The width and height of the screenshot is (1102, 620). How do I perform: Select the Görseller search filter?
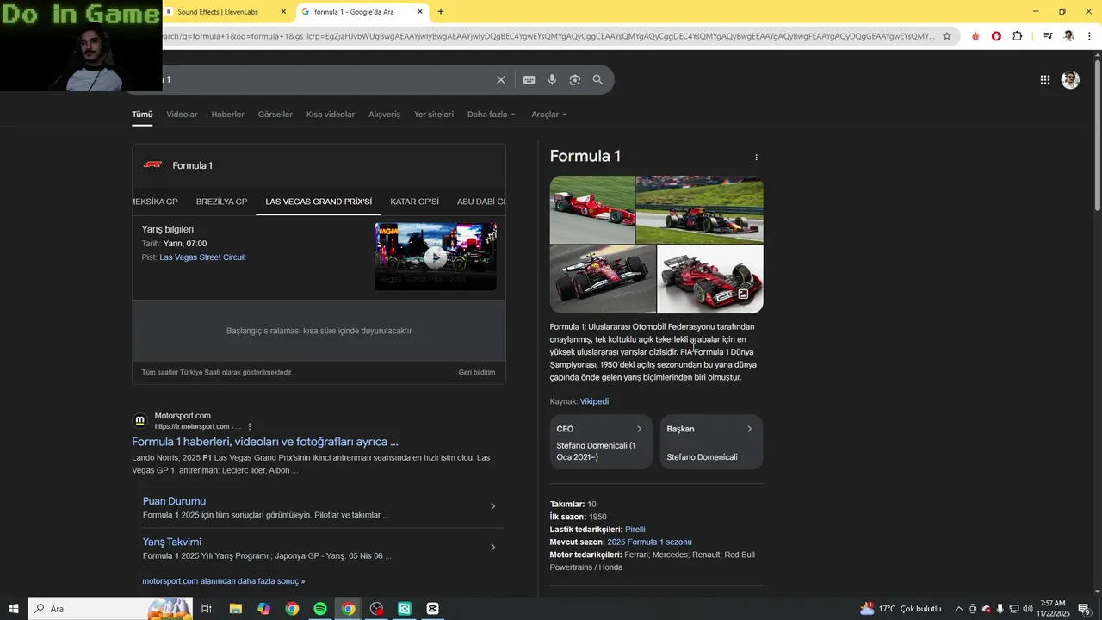tap(275, 115)
